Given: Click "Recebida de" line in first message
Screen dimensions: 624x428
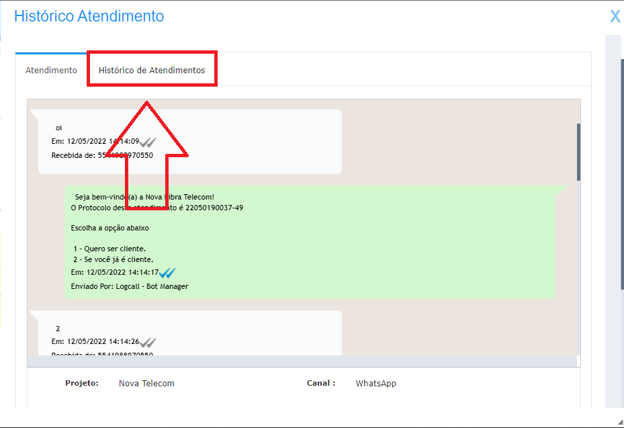Looking at the screenshot, I should point(102,155).
